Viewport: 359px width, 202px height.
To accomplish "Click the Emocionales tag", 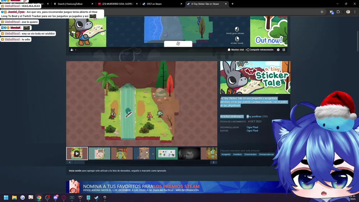I will (250, 154).
